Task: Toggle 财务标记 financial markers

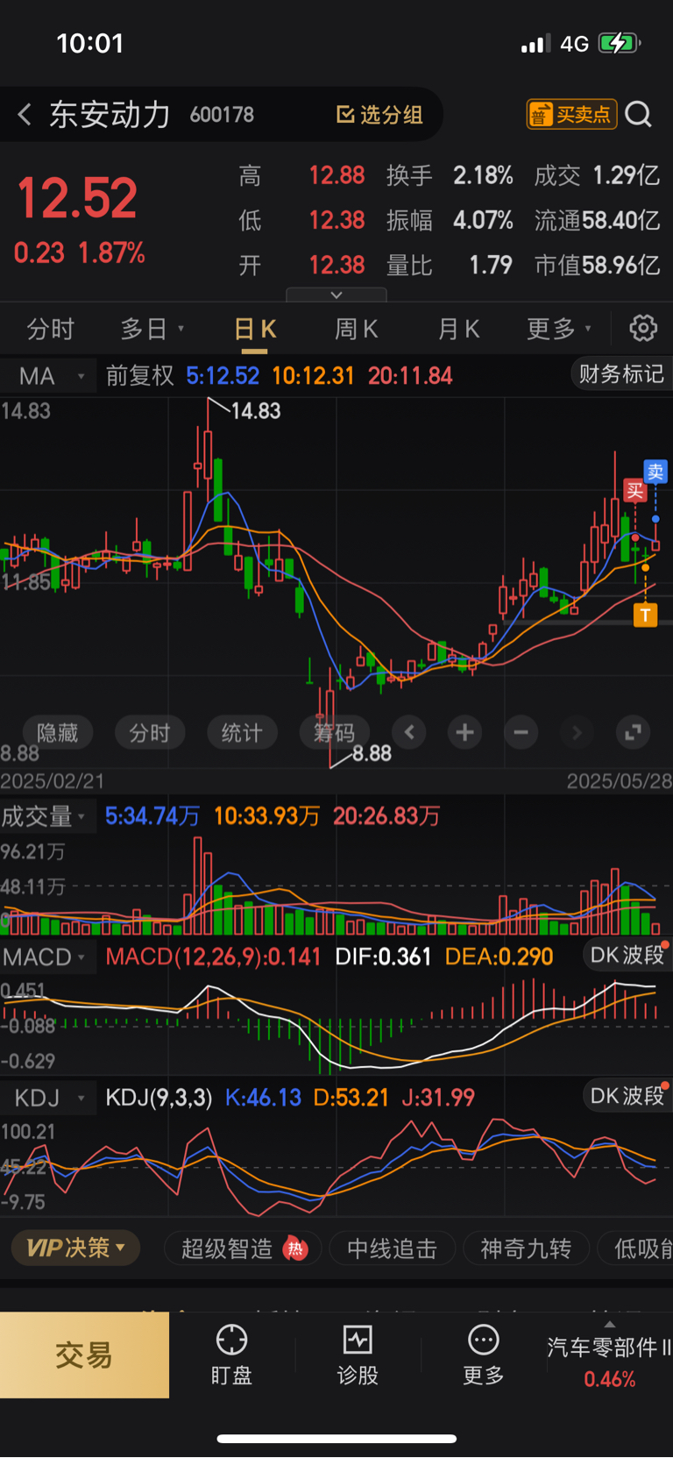Action: (621, 374)
